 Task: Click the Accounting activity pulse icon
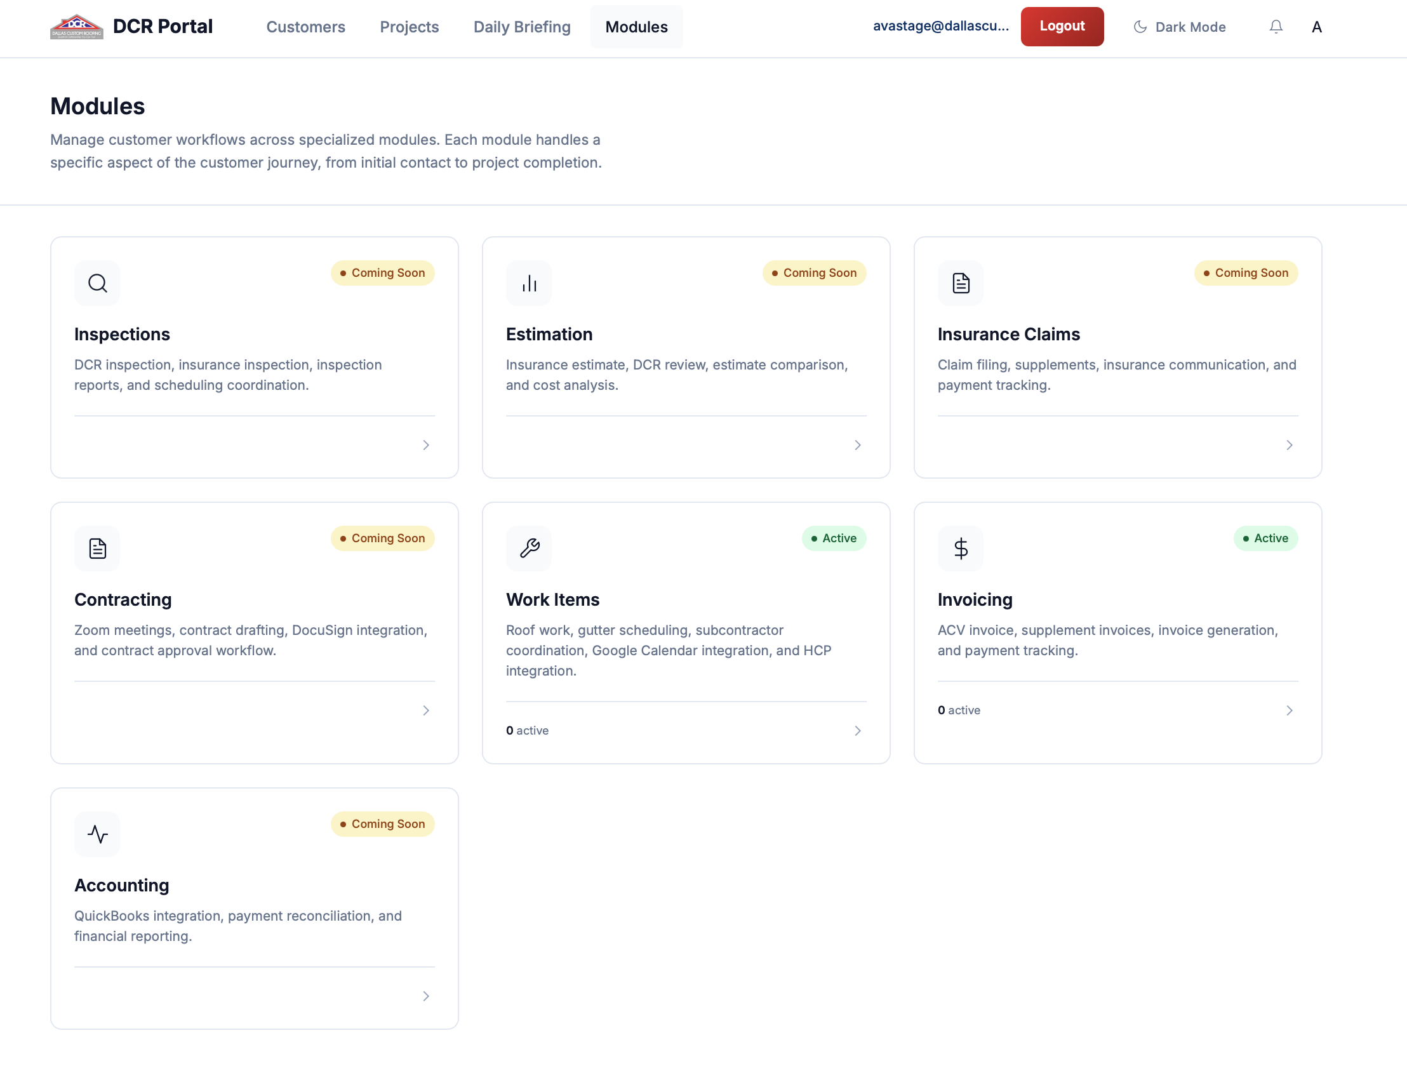pyautogui.click(x=97, y=834)
